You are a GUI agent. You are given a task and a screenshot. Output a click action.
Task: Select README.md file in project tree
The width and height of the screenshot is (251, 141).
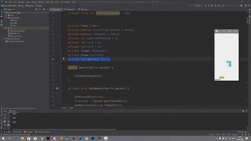pyautogui.click(x=14, y=33)
